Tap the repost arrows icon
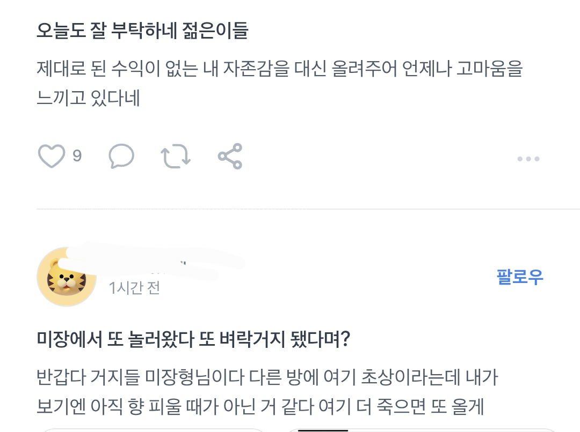This screenshot has height=432, width=580. 176,157
